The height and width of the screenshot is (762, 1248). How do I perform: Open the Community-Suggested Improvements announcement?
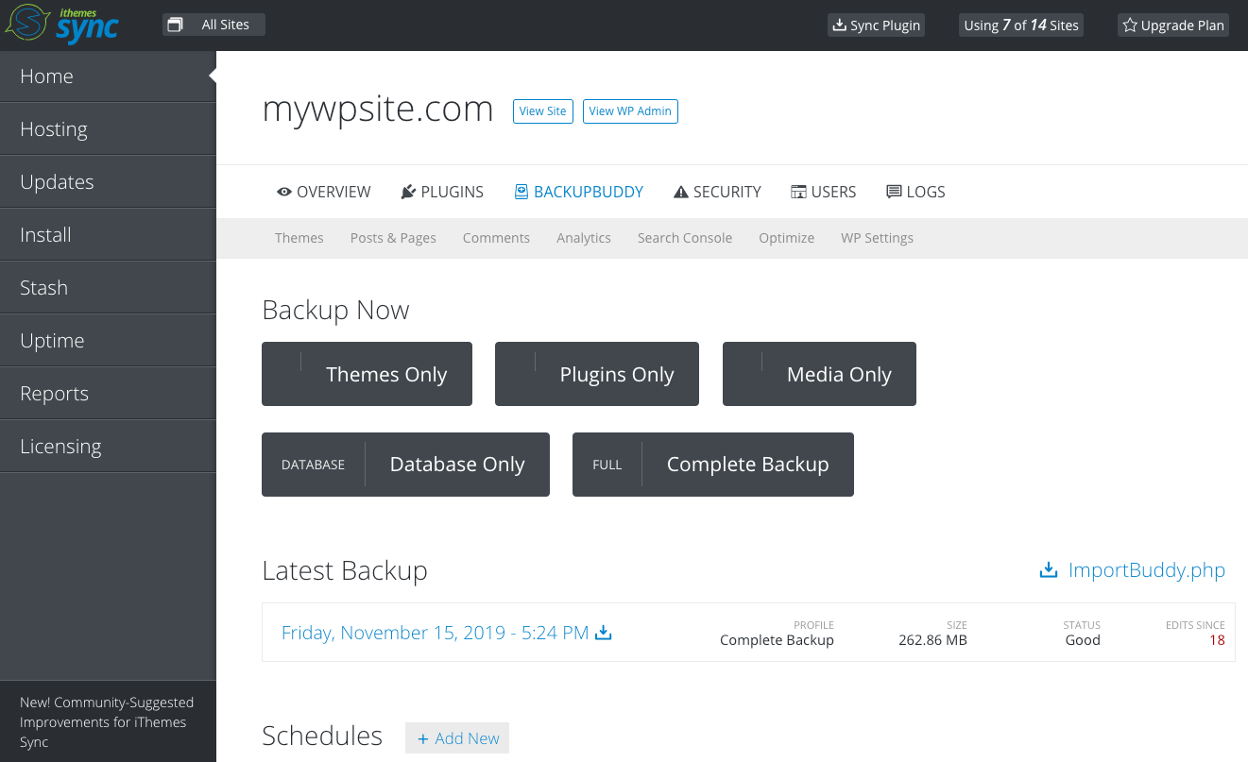(x=107, y=722)
